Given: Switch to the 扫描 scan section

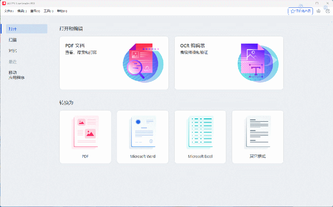Looking at the screenshot, I should tap(13, 40).
